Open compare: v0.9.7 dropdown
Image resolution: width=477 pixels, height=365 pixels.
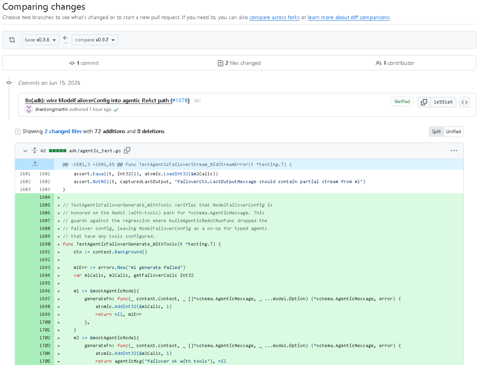click(95, 40)
